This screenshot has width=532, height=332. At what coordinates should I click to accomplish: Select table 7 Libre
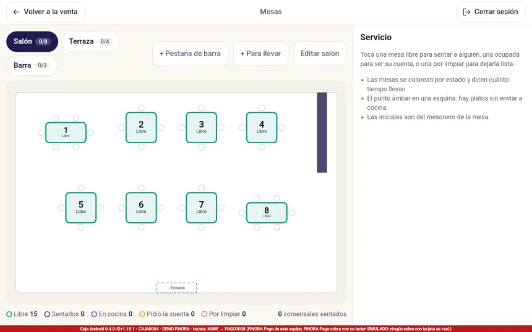pos(201,207)
